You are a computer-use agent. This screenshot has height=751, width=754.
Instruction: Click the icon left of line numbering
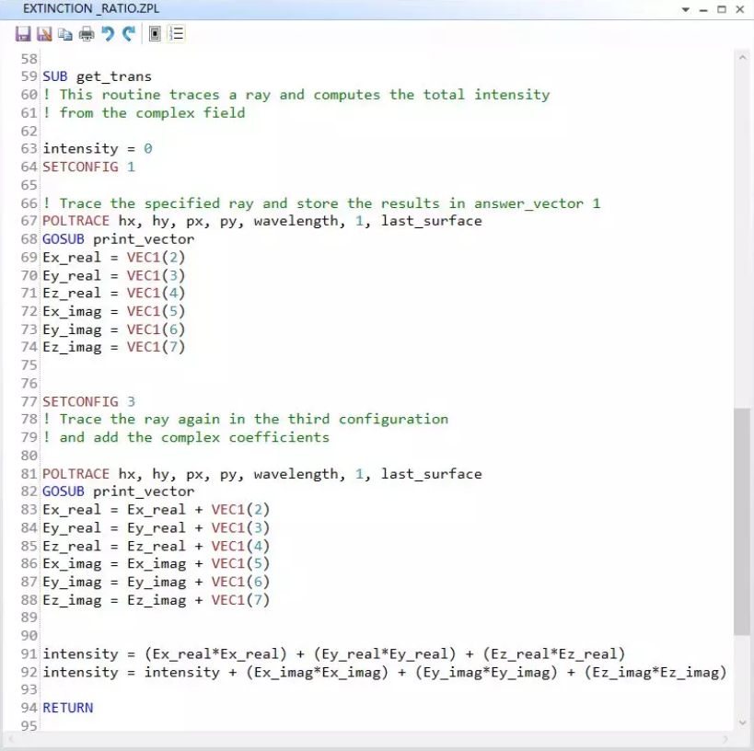(x=156, y=34)
